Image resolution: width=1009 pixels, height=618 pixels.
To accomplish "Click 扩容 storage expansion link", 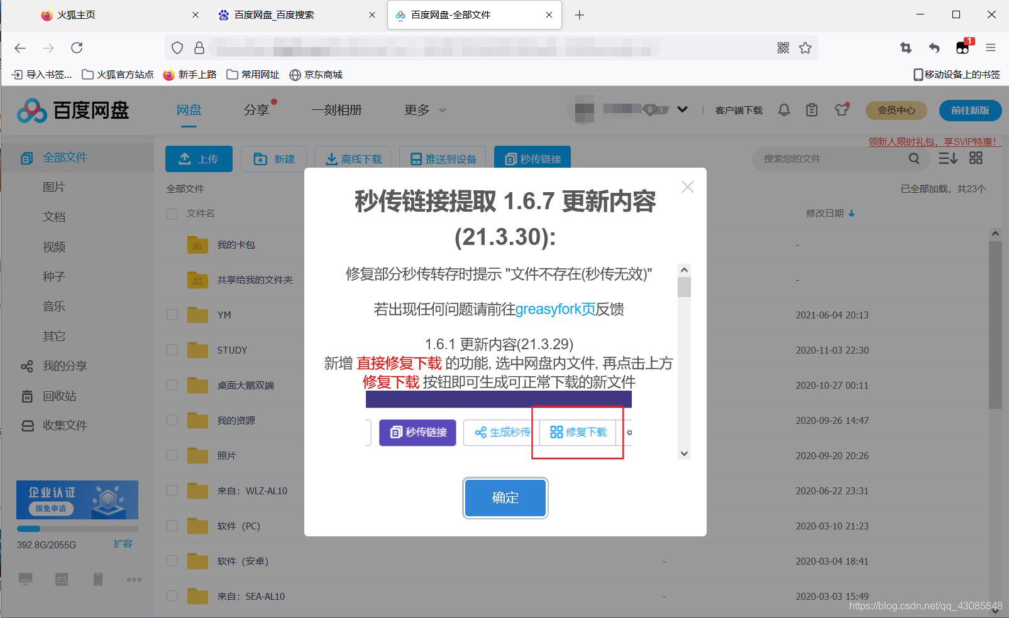I will [x=123, y=544].
